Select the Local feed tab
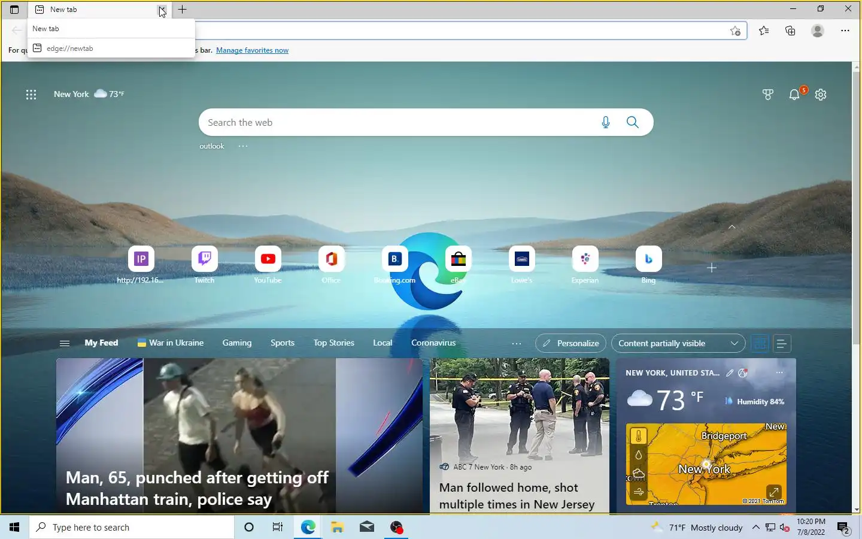862x539 pixels. tap(383, 343)
